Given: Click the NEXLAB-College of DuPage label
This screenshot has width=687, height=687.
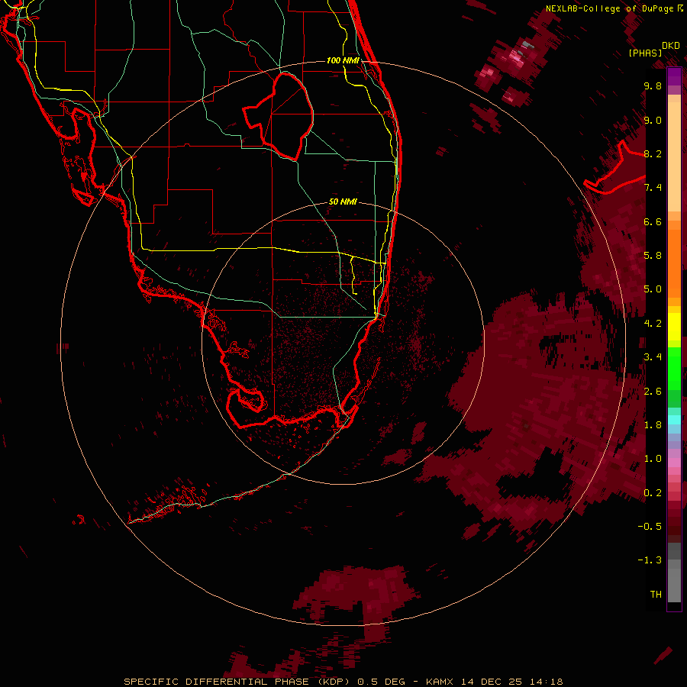Looking at the screenshot, I should pyautogui.click(x=614, y=8).
